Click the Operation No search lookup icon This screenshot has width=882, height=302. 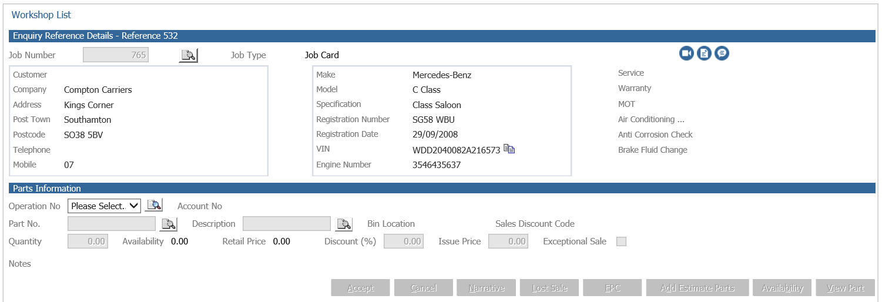tap(154, 206)
